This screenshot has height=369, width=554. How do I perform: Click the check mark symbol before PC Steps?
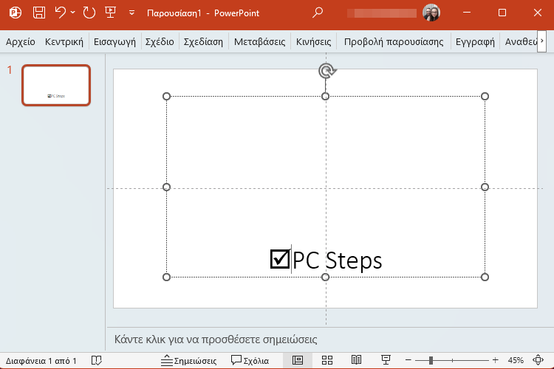point(280,259)
